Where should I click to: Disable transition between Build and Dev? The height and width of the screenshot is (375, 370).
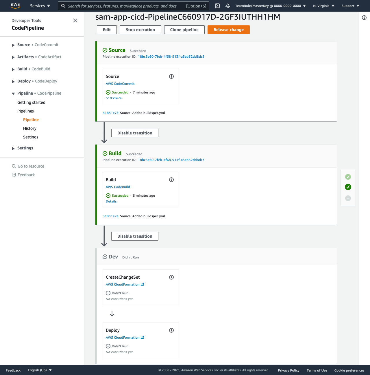click(135, 236)
